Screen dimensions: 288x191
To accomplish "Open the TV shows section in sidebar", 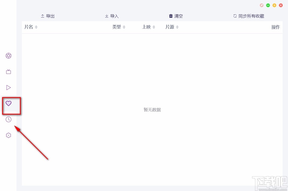I will coord(8,72).
